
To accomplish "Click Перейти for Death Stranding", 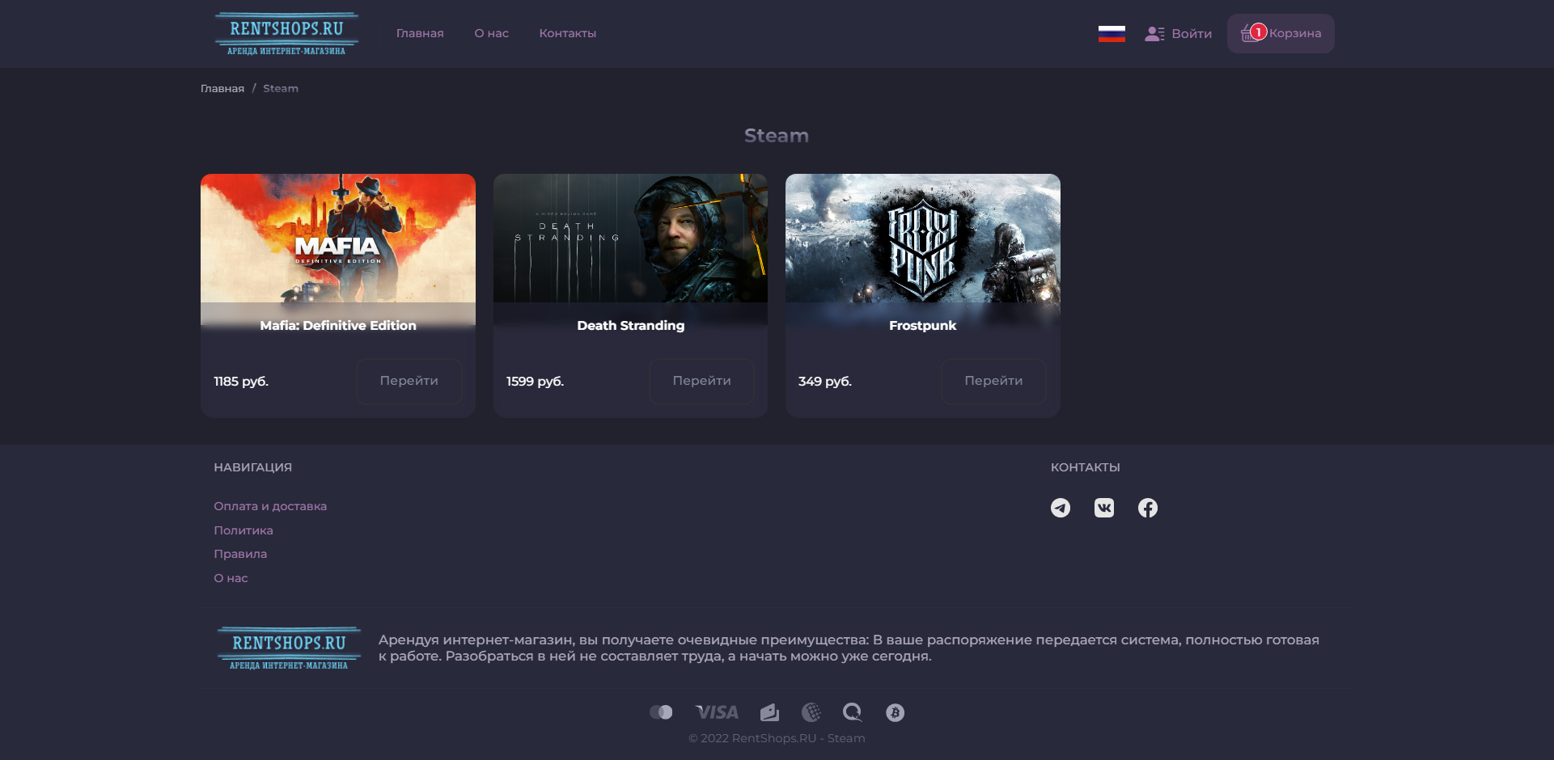I will click(702, 381).
